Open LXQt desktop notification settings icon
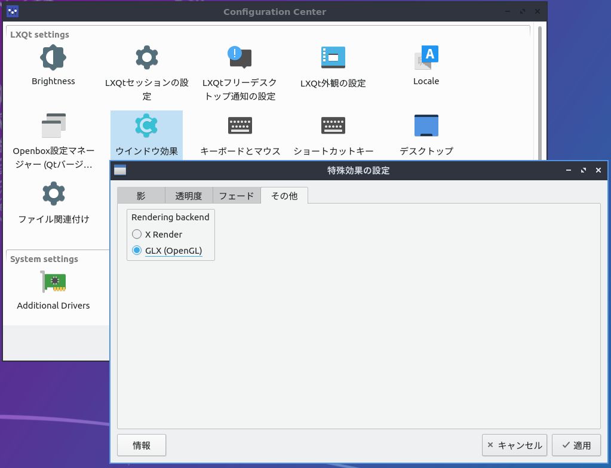This screenshot has height=468, width=611. coord(240,57)
